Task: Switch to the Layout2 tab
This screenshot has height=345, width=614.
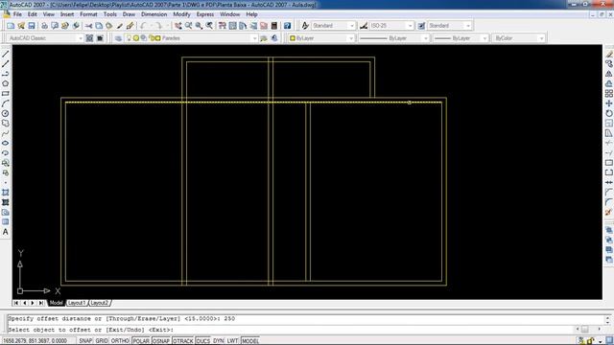Action: [100, 303]
